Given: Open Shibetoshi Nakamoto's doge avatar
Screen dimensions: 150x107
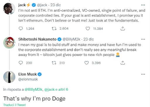Looking at the screenshot, I should click(9, 43).
